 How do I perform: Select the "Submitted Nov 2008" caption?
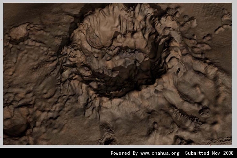pyautogui.click(x=209, y=153)
